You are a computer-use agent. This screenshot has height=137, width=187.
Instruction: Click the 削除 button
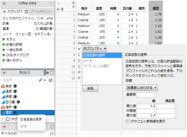(90, 89)
